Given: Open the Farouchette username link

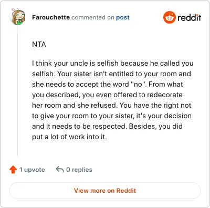Looking at the screenshot, I should pyautogui.click(x=51, y=17).
